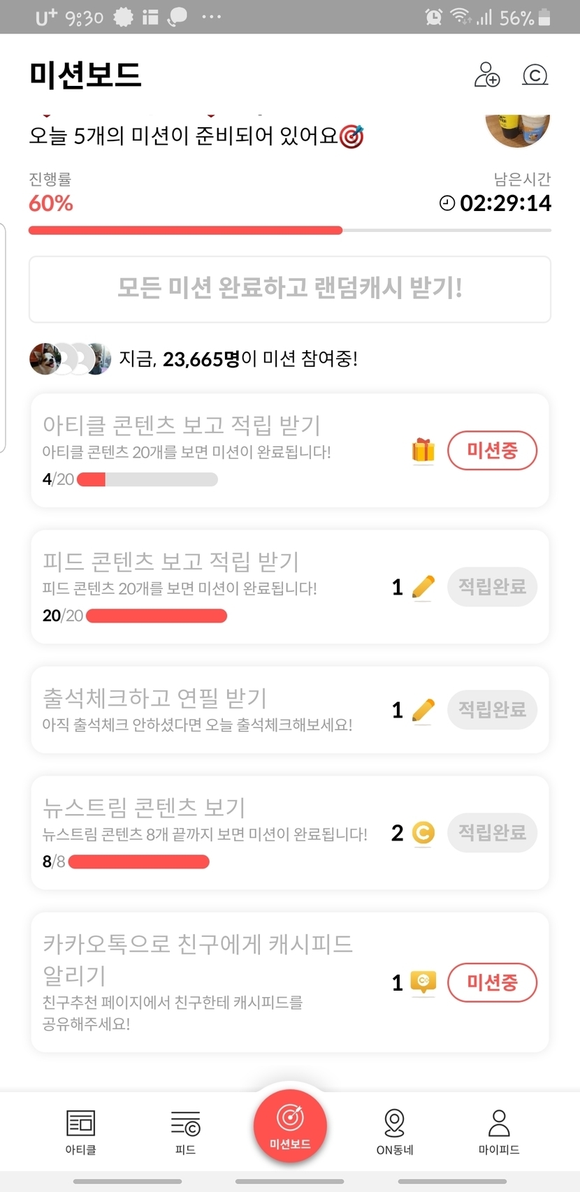Go to the ON동네 tab

(395, 1131)
